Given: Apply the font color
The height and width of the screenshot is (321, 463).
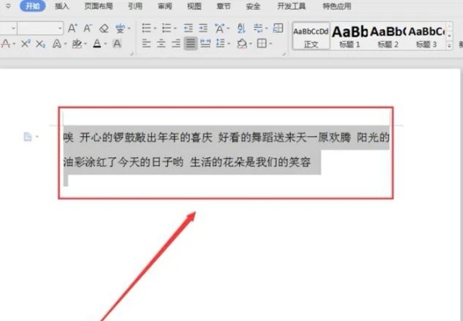Looking at the screenshot, I should (x=97, y=44).
